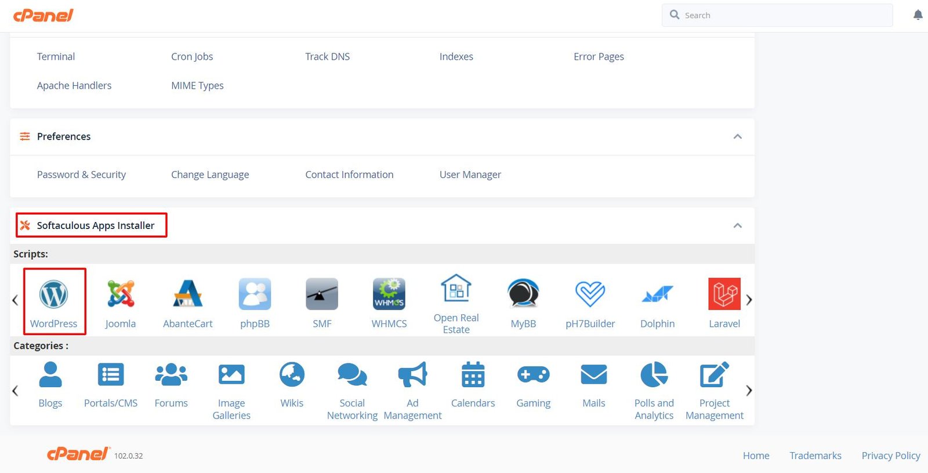
Task: Open Error Pages
Action: (599, 57)
